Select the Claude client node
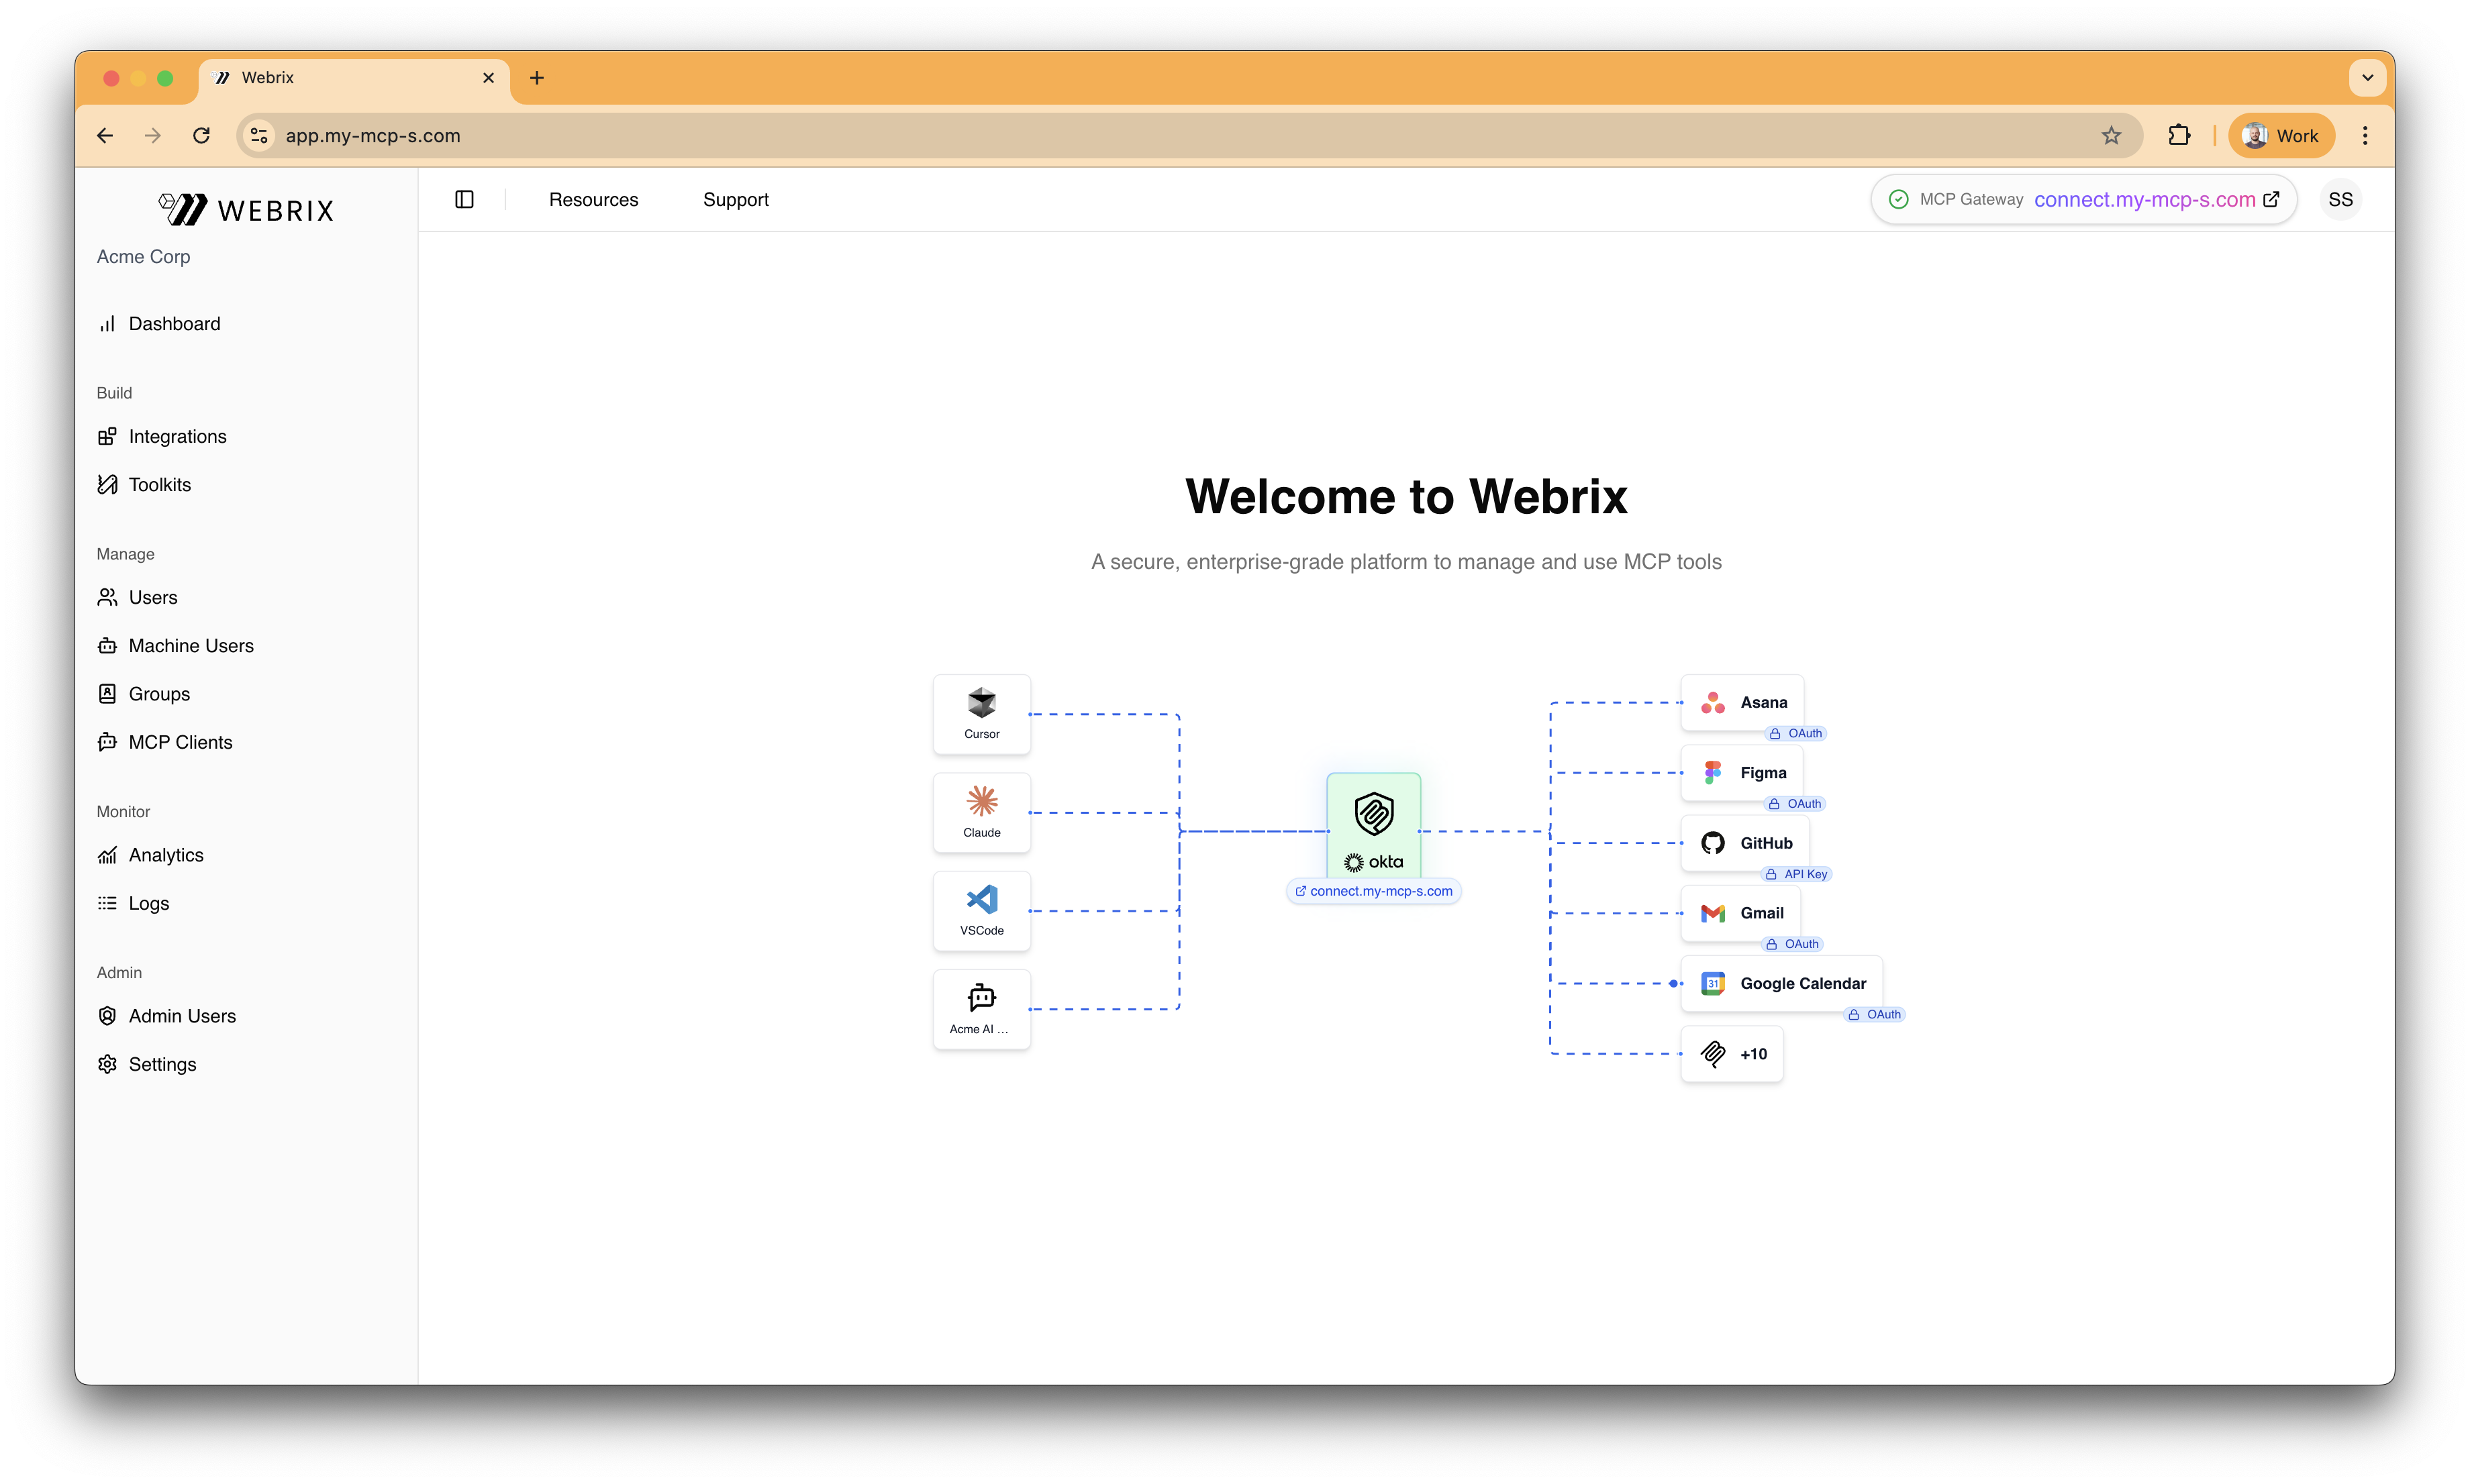The width and height of the screenshot is (2470, 1484). pos(981,812)
